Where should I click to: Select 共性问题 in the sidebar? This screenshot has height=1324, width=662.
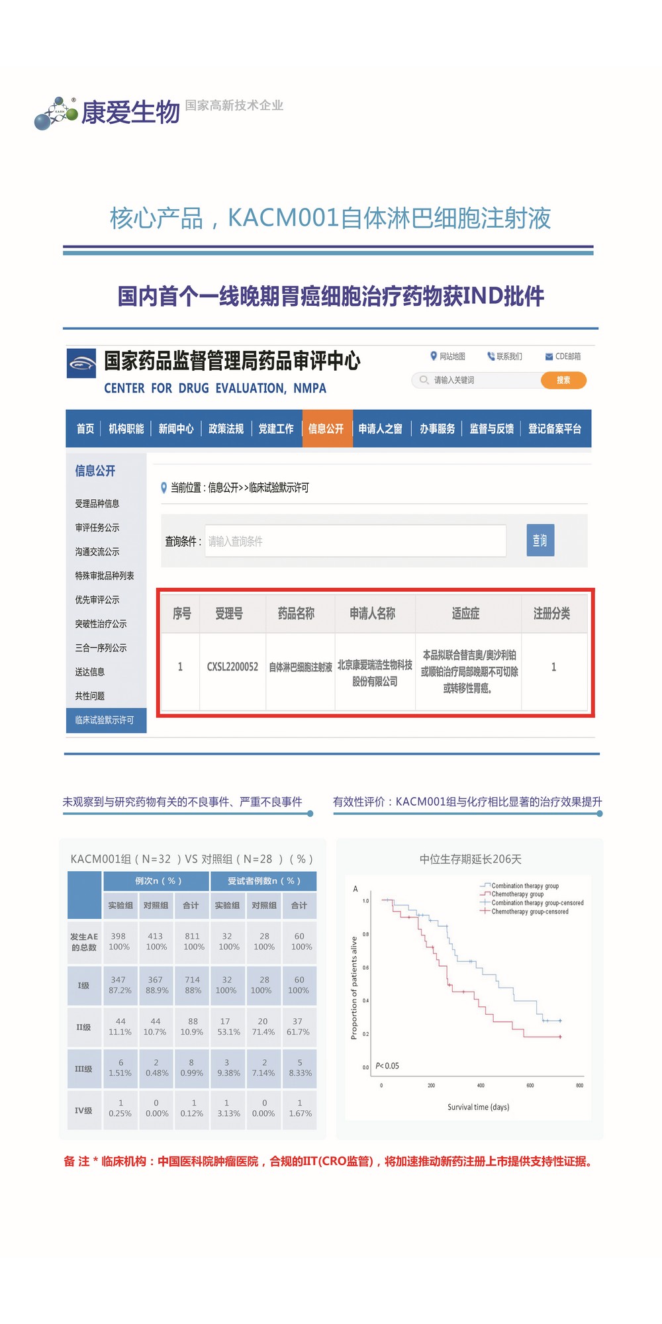[x=90, y=696]
